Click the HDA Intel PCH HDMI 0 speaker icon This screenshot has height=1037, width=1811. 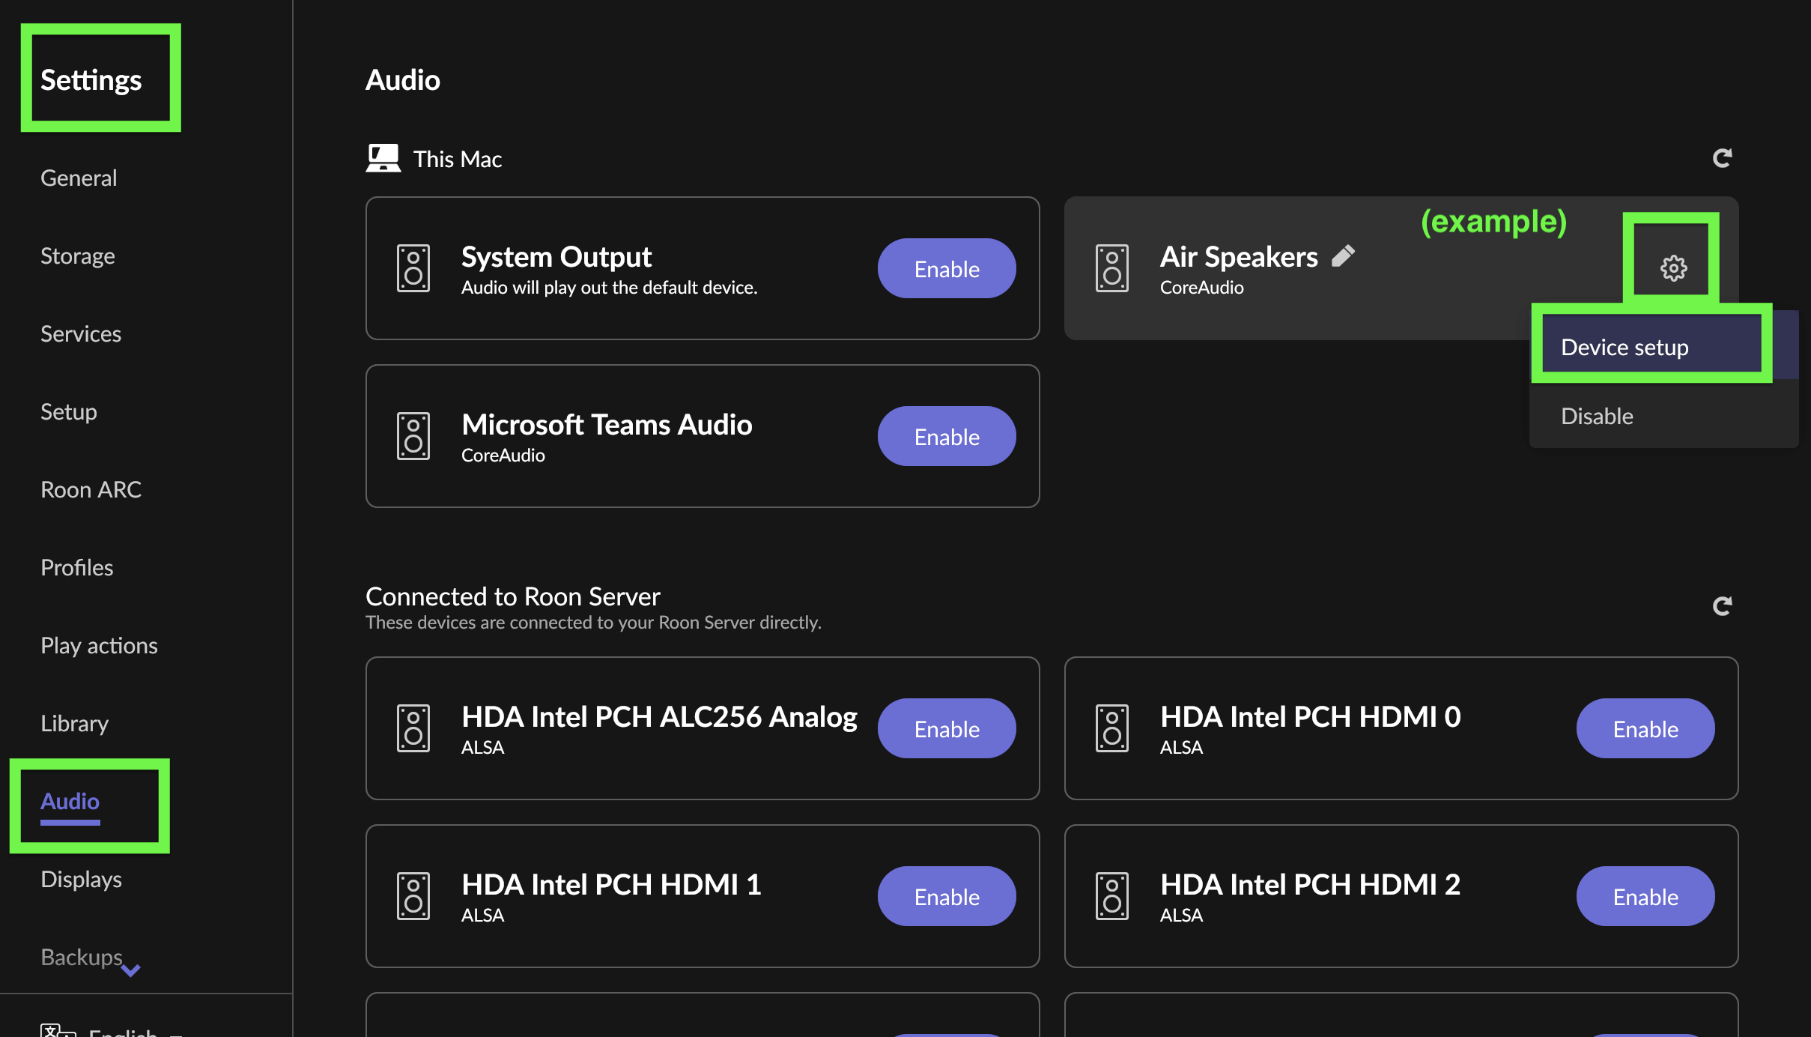pyautogui.click(x=1111, y=728)
